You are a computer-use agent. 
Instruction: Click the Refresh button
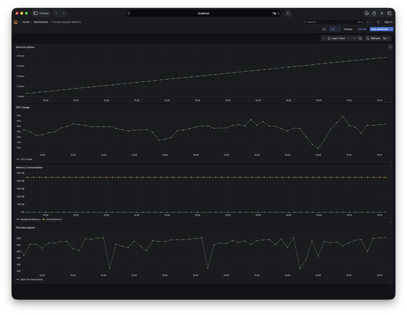[x=373, y=38]
